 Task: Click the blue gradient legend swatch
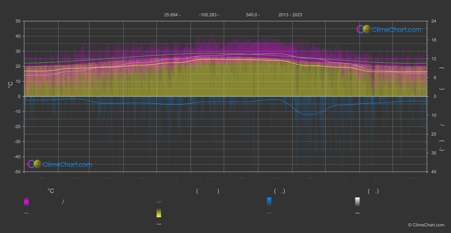tap(269, 202)
